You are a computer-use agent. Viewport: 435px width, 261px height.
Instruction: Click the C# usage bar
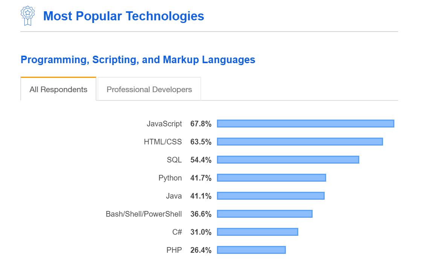coord(258,232)
